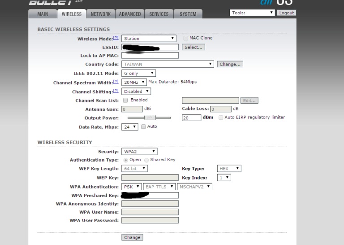Click the WPA User Password field
The width and height of the screenshot is (344, 245).
[x=150, y=220]
